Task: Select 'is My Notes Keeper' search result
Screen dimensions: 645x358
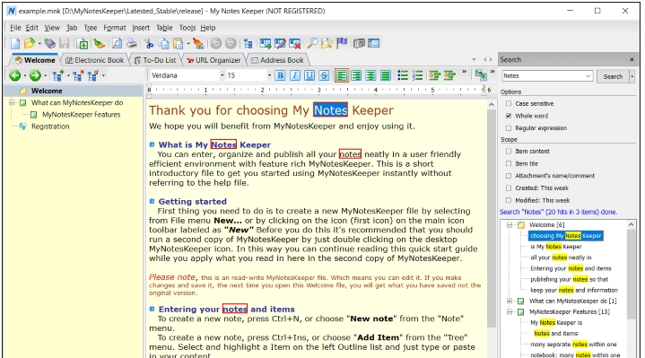Action: click(x=556, y=247)
